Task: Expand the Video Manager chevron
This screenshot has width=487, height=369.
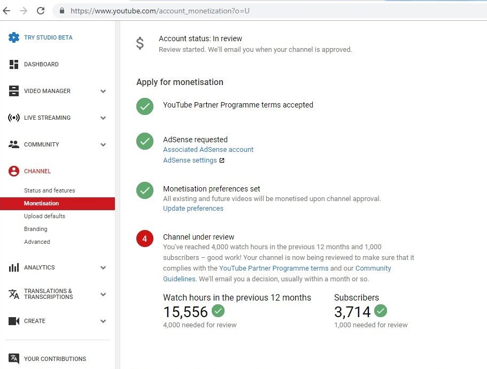Action: (103, 91)
